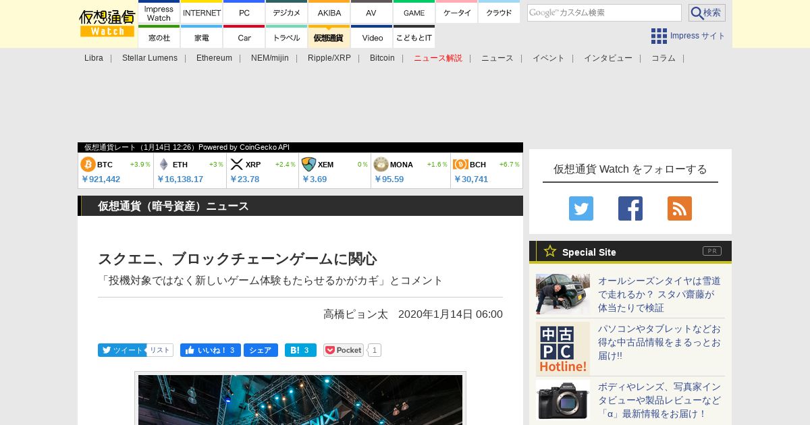
Task: Open the Impress Watch tab
Action: tap(159, 13)
